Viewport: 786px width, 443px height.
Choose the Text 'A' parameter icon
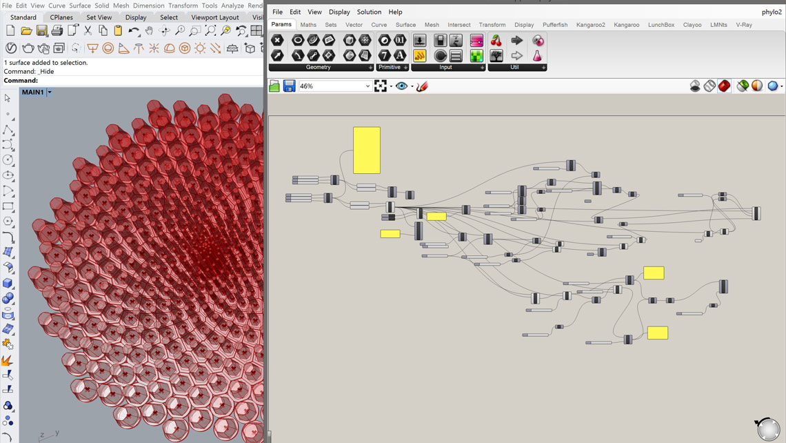(x=399, y=55)
